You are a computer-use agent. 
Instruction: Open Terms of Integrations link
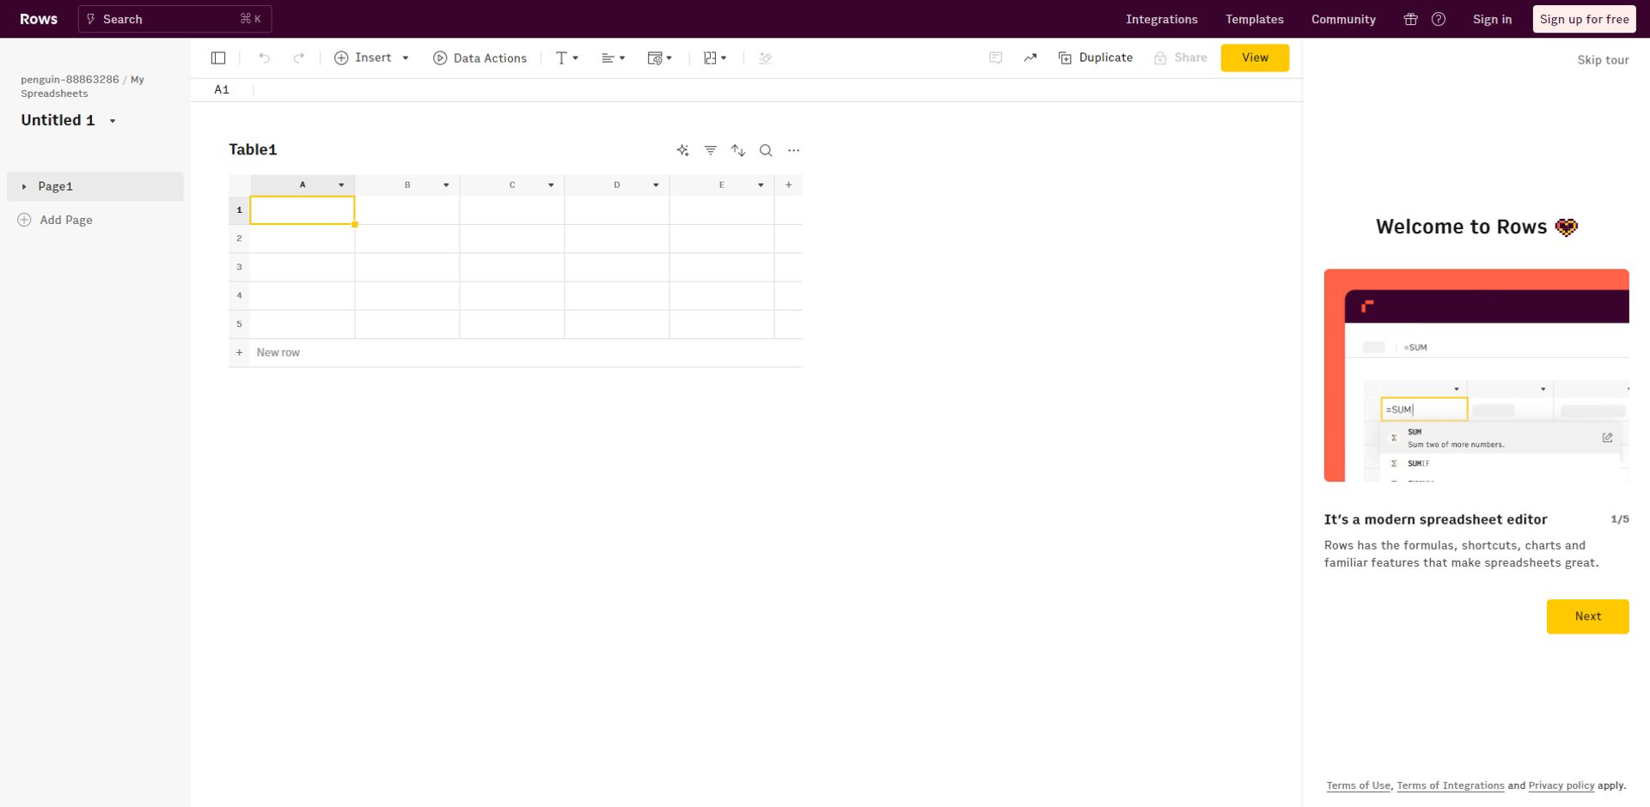1450,786
